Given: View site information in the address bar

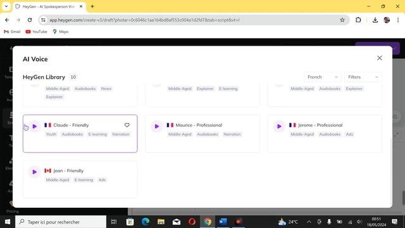Looking at the screenshot, I should coord(43,20).
